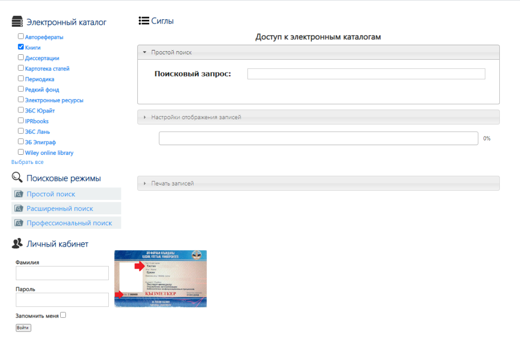Switch to Расширенный поиск mode
Viewport: 520px width, 347px height.
click(60, 209)
